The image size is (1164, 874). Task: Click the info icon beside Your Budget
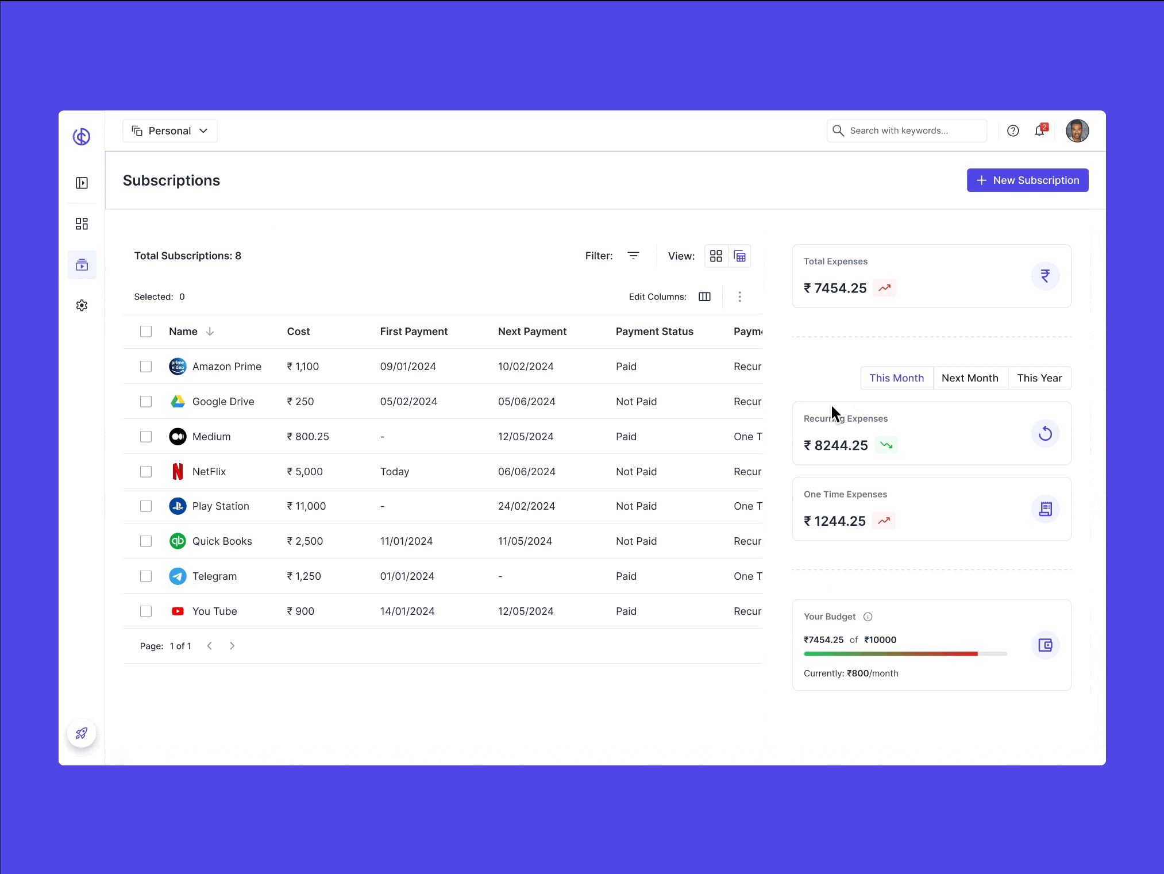[x=868, y=617]
